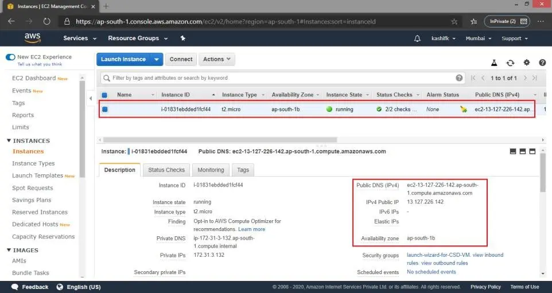Switch to the Monitoring tab
Image resolution: width=552 pixels, height=293 pixels.
point(211,170)
